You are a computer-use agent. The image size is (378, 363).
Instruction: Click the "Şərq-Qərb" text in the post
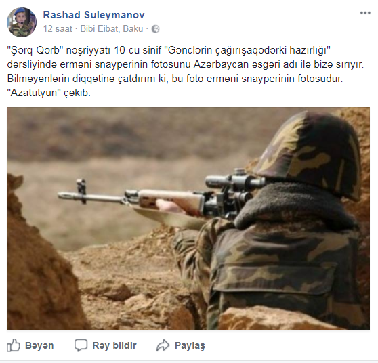35,50
